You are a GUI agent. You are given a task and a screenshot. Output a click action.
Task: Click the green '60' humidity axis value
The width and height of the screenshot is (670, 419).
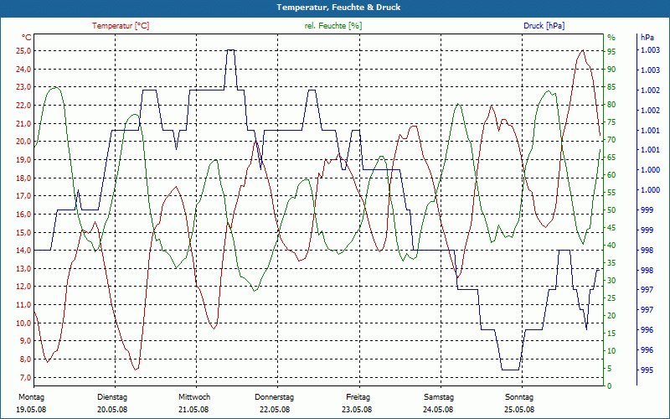point(611,175)
